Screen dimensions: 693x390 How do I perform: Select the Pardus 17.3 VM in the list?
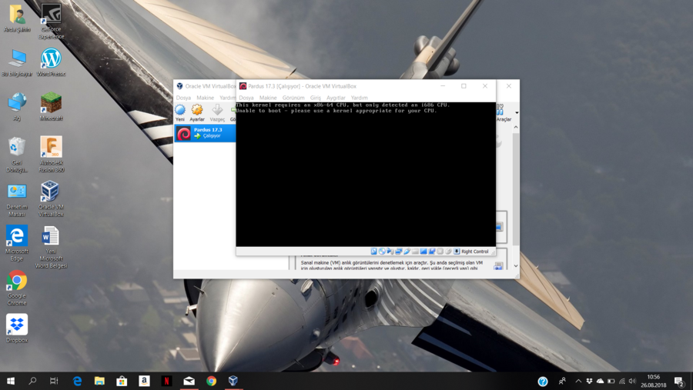(x=205, y=133)
